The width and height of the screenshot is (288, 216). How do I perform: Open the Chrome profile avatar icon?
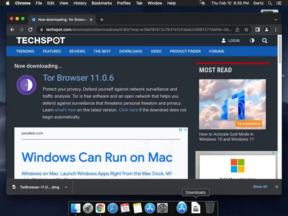pos(267,30)
